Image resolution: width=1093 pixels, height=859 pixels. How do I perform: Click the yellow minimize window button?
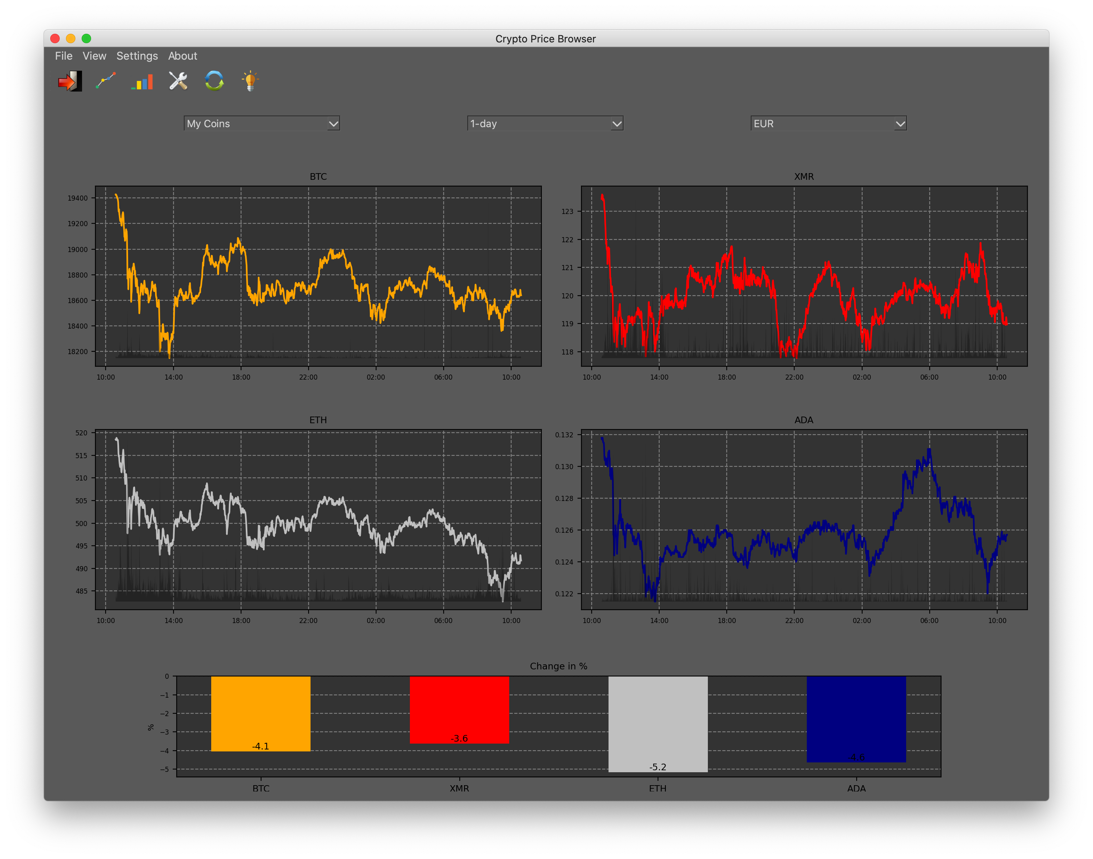pos(71,39)
